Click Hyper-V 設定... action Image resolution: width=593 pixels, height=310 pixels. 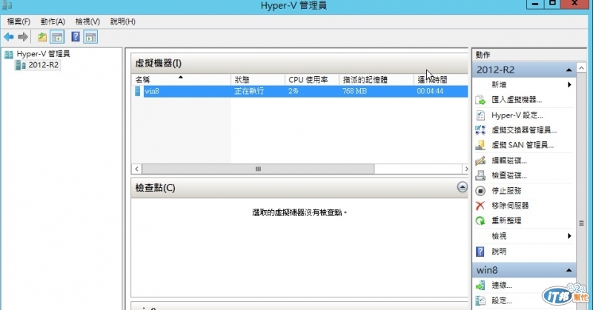pos(517,115)
